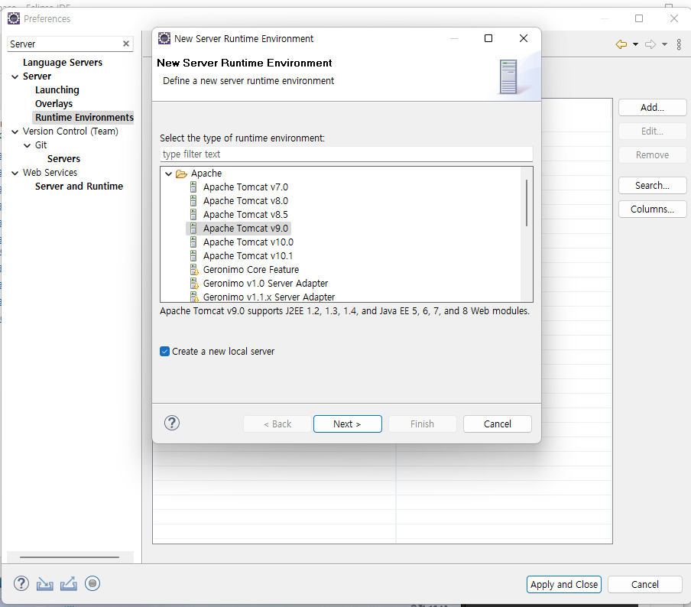Viewport: 691px width, 607px height.
Task: Collapse the Git tree node
Action: tap(28, 145)
